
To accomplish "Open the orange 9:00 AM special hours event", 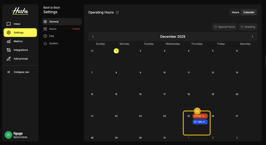I will [x=200, y=116].
